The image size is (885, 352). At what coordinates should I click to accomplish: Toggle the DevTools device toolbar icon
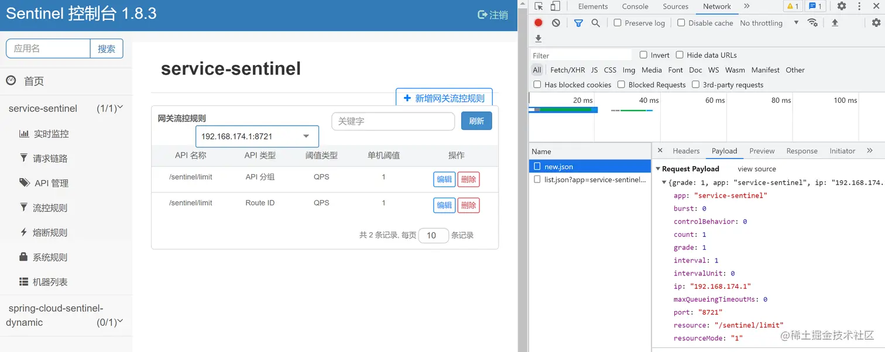(x=555, y=6)
